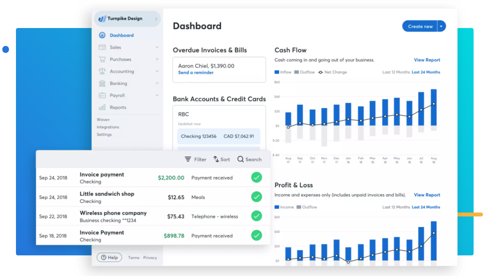This screenshot has height=276, width=488.
Task: Open View Report for Profit & Loss
Action: pos(427,195)
